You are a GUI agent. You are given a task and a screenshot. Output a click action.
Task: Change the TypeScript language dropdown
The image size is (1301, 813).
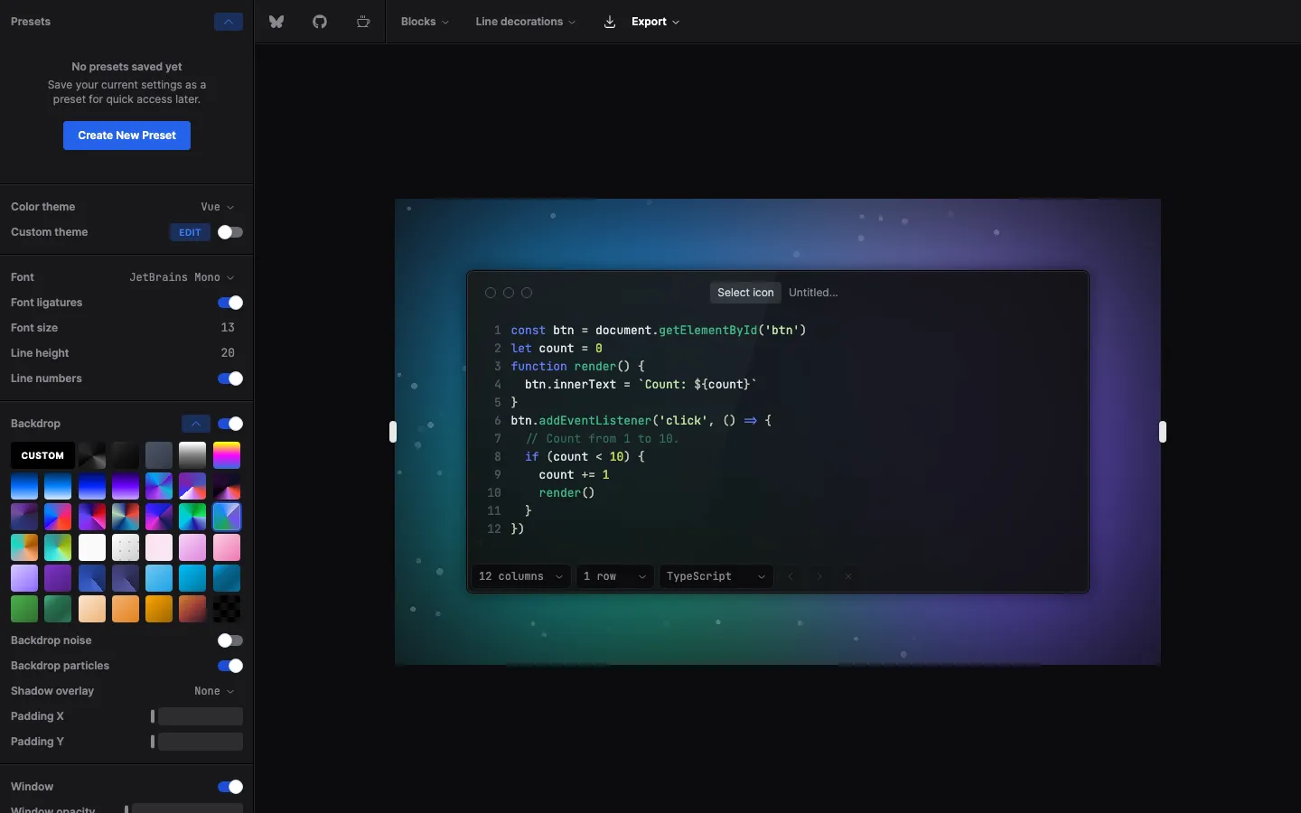716,576
